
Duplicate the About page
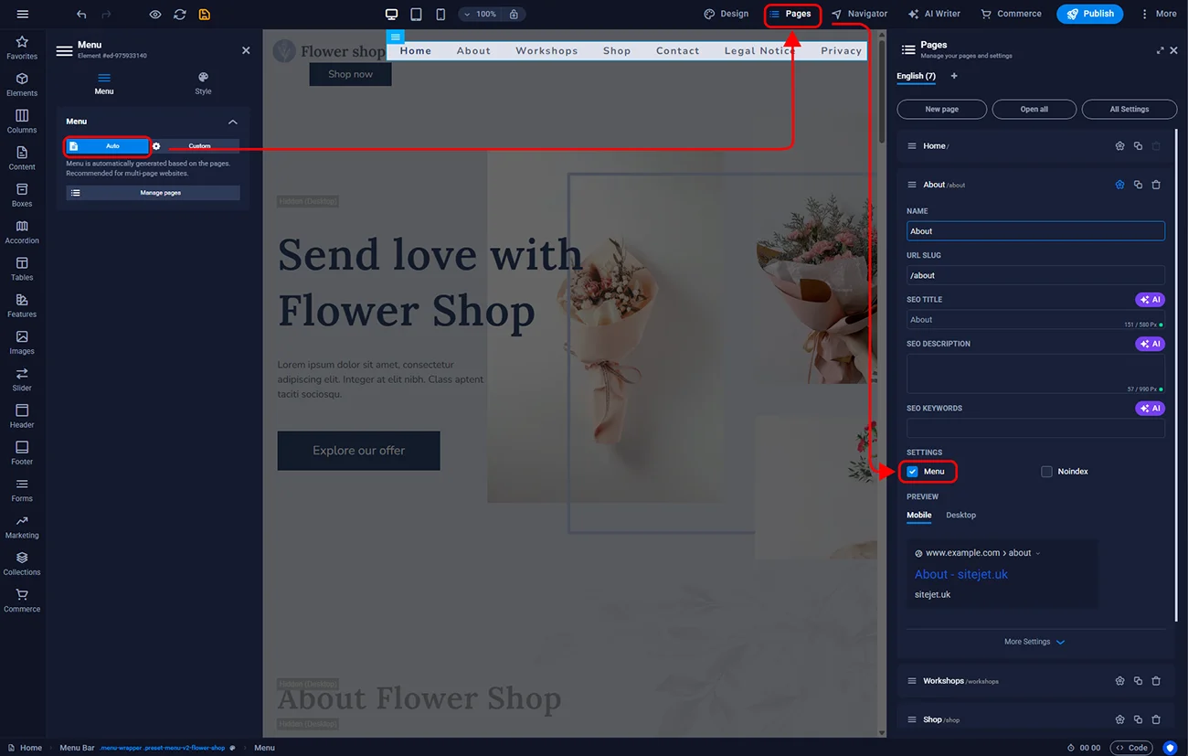(1138, 185)
